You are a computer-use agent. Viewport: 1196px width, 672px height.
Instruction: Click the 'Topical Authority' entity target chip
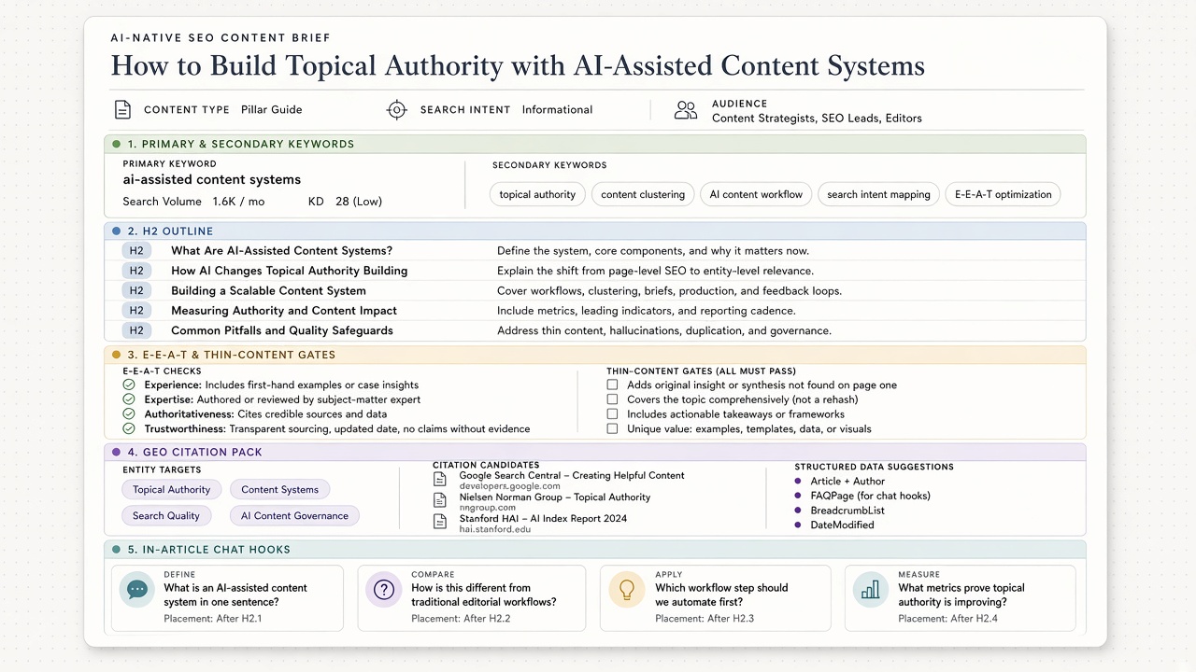coord(172,489)
